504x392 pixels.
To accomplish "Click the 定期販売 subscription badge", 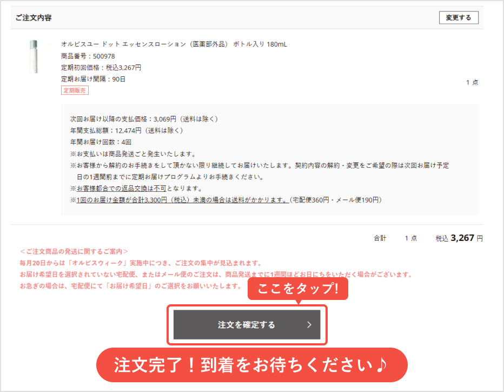I will [74, 90].
